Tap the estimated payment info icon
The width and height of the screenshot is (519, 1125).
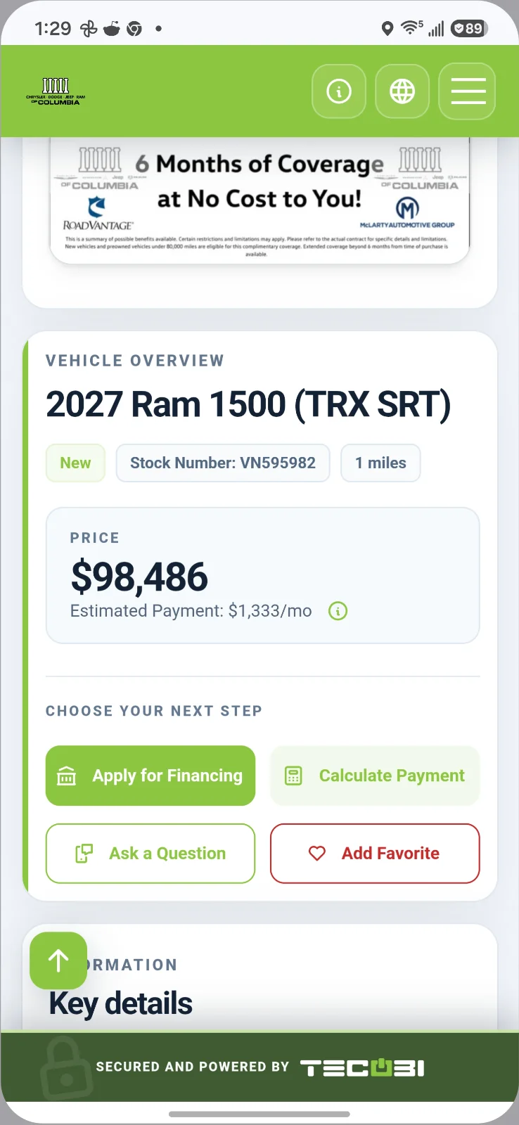[x=338, y=611]
